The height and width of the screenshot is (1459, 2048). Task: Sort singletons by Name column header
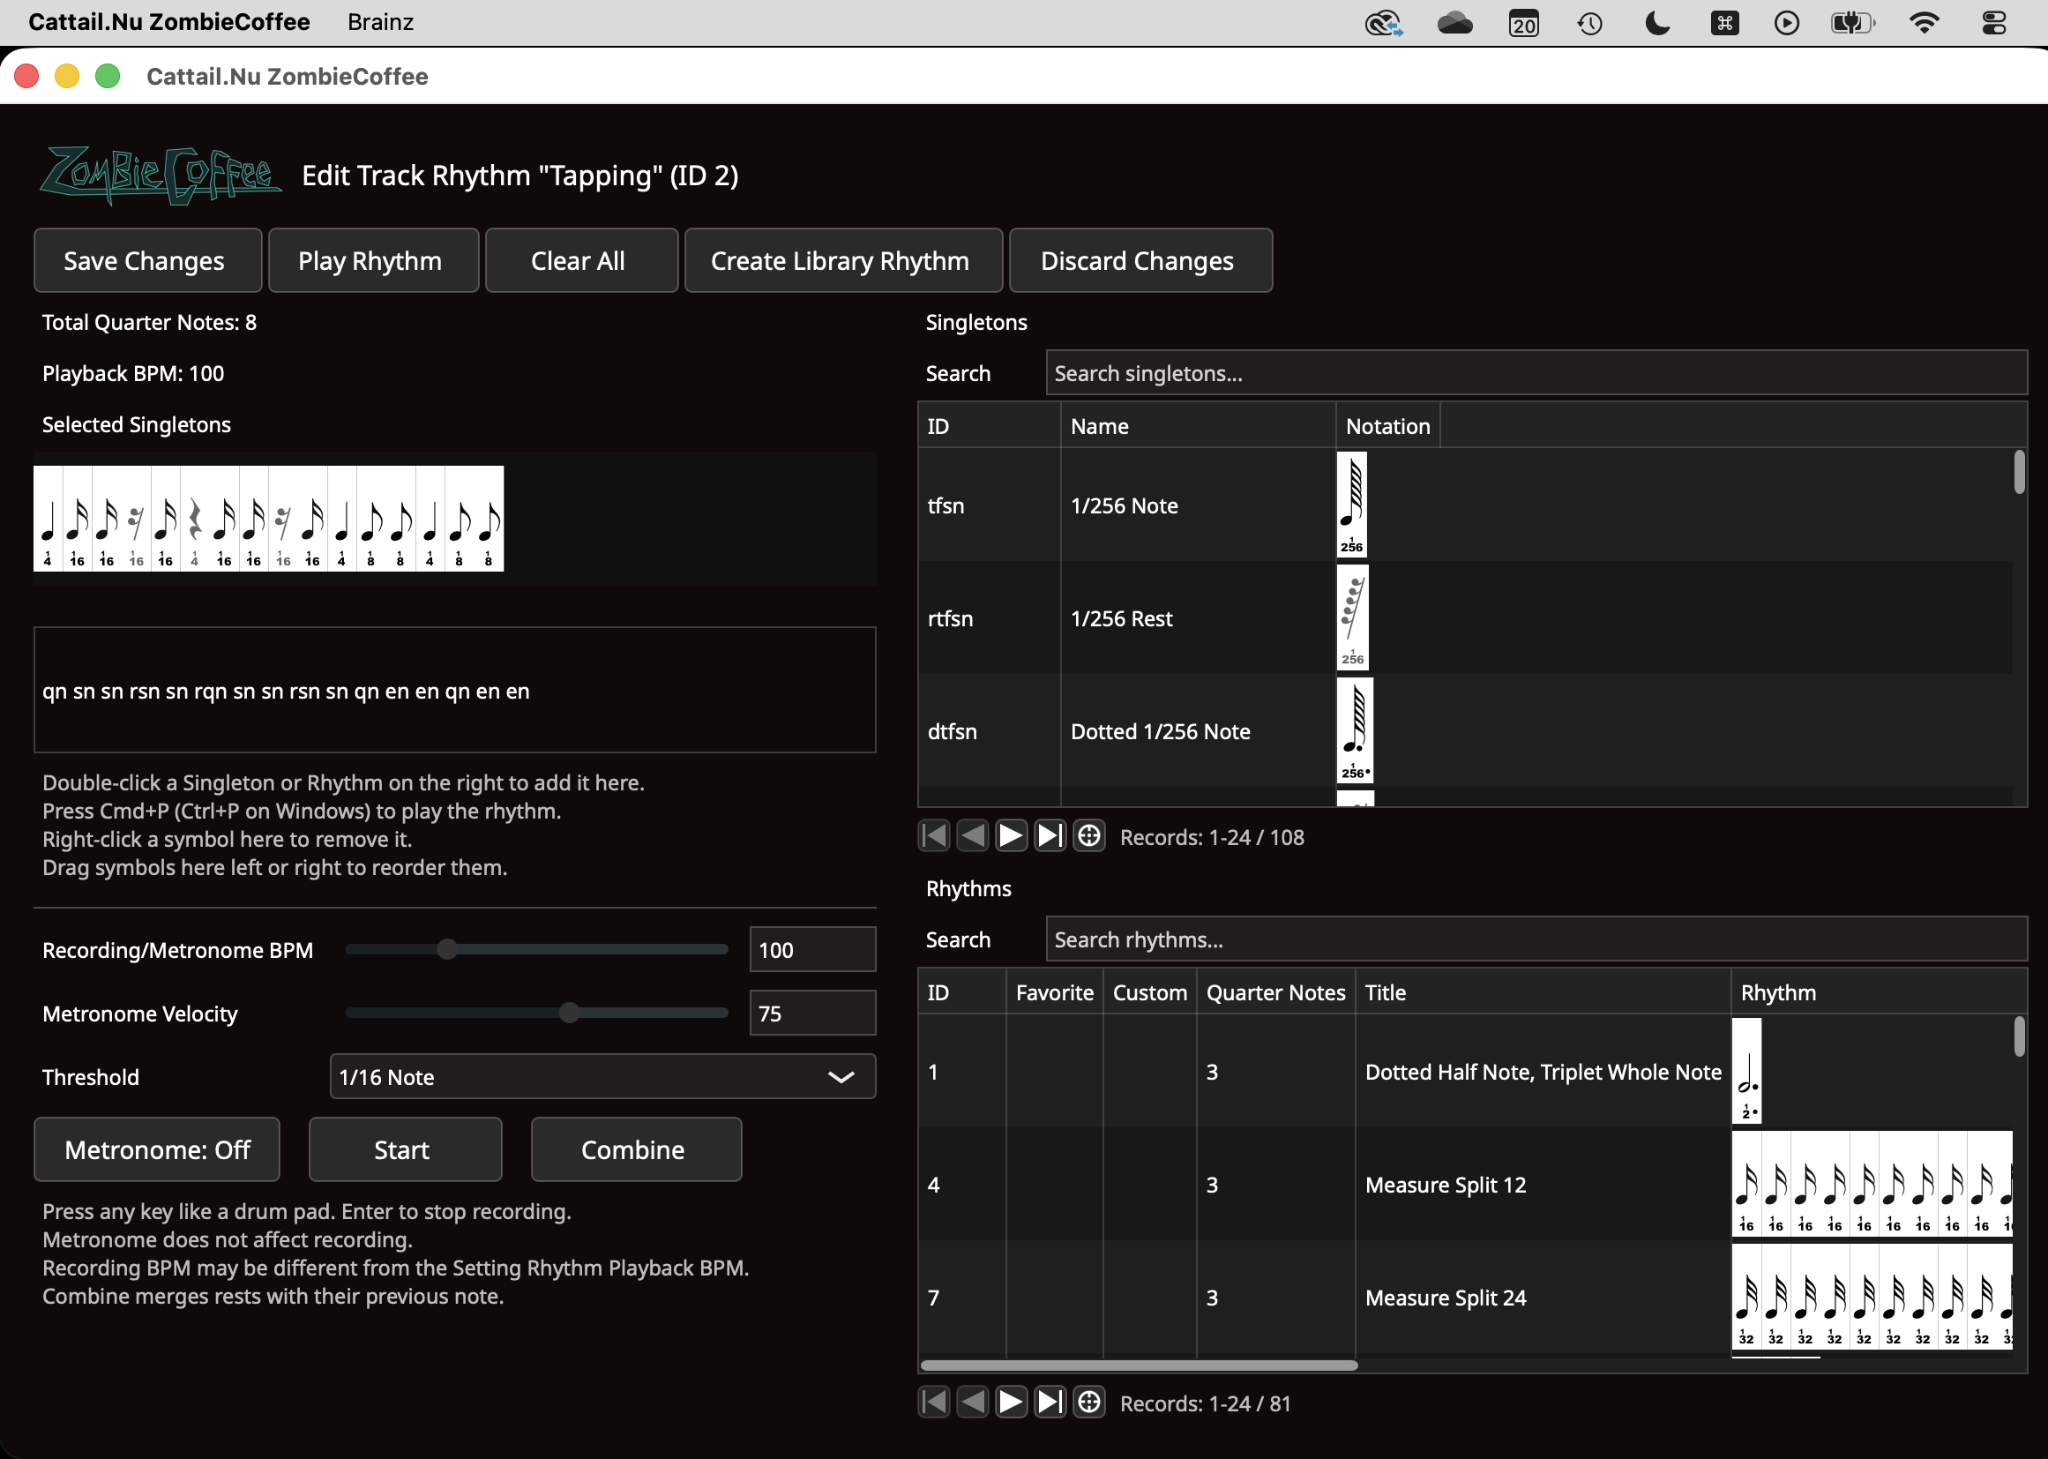click(1198, 426)
